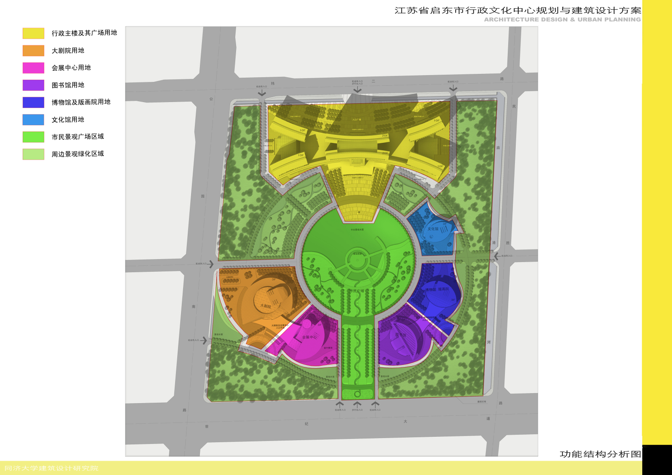Select the legend text 会展中心用地
This screenshot has width=672, height=475.
[71, 68]
